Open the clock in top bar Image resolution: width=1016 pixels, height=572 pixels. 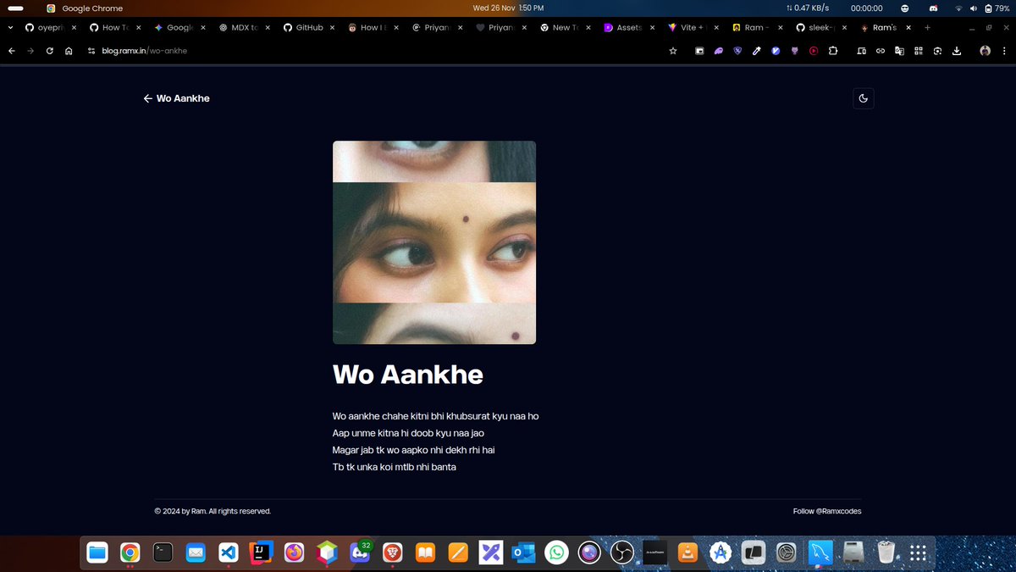[x=507, y=8]
